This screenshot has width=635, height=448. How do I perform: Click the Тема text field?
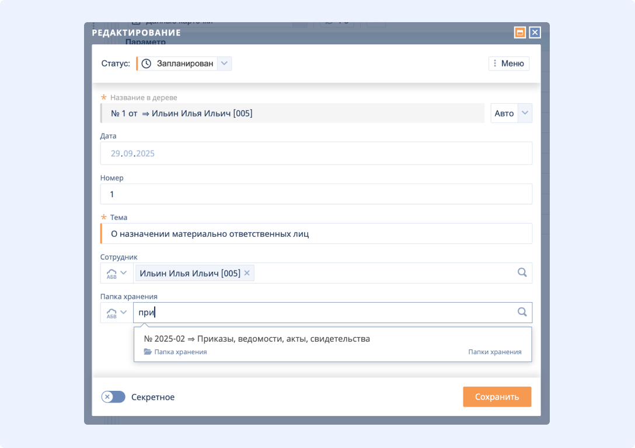[315, 234]
